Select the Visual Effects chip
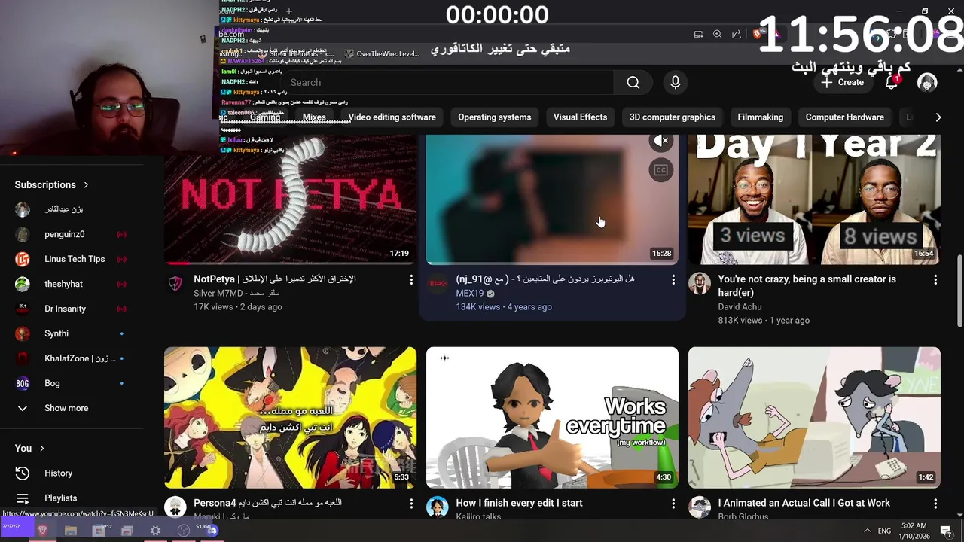Screen dimensions: 964x542 (x=580, y=117)
